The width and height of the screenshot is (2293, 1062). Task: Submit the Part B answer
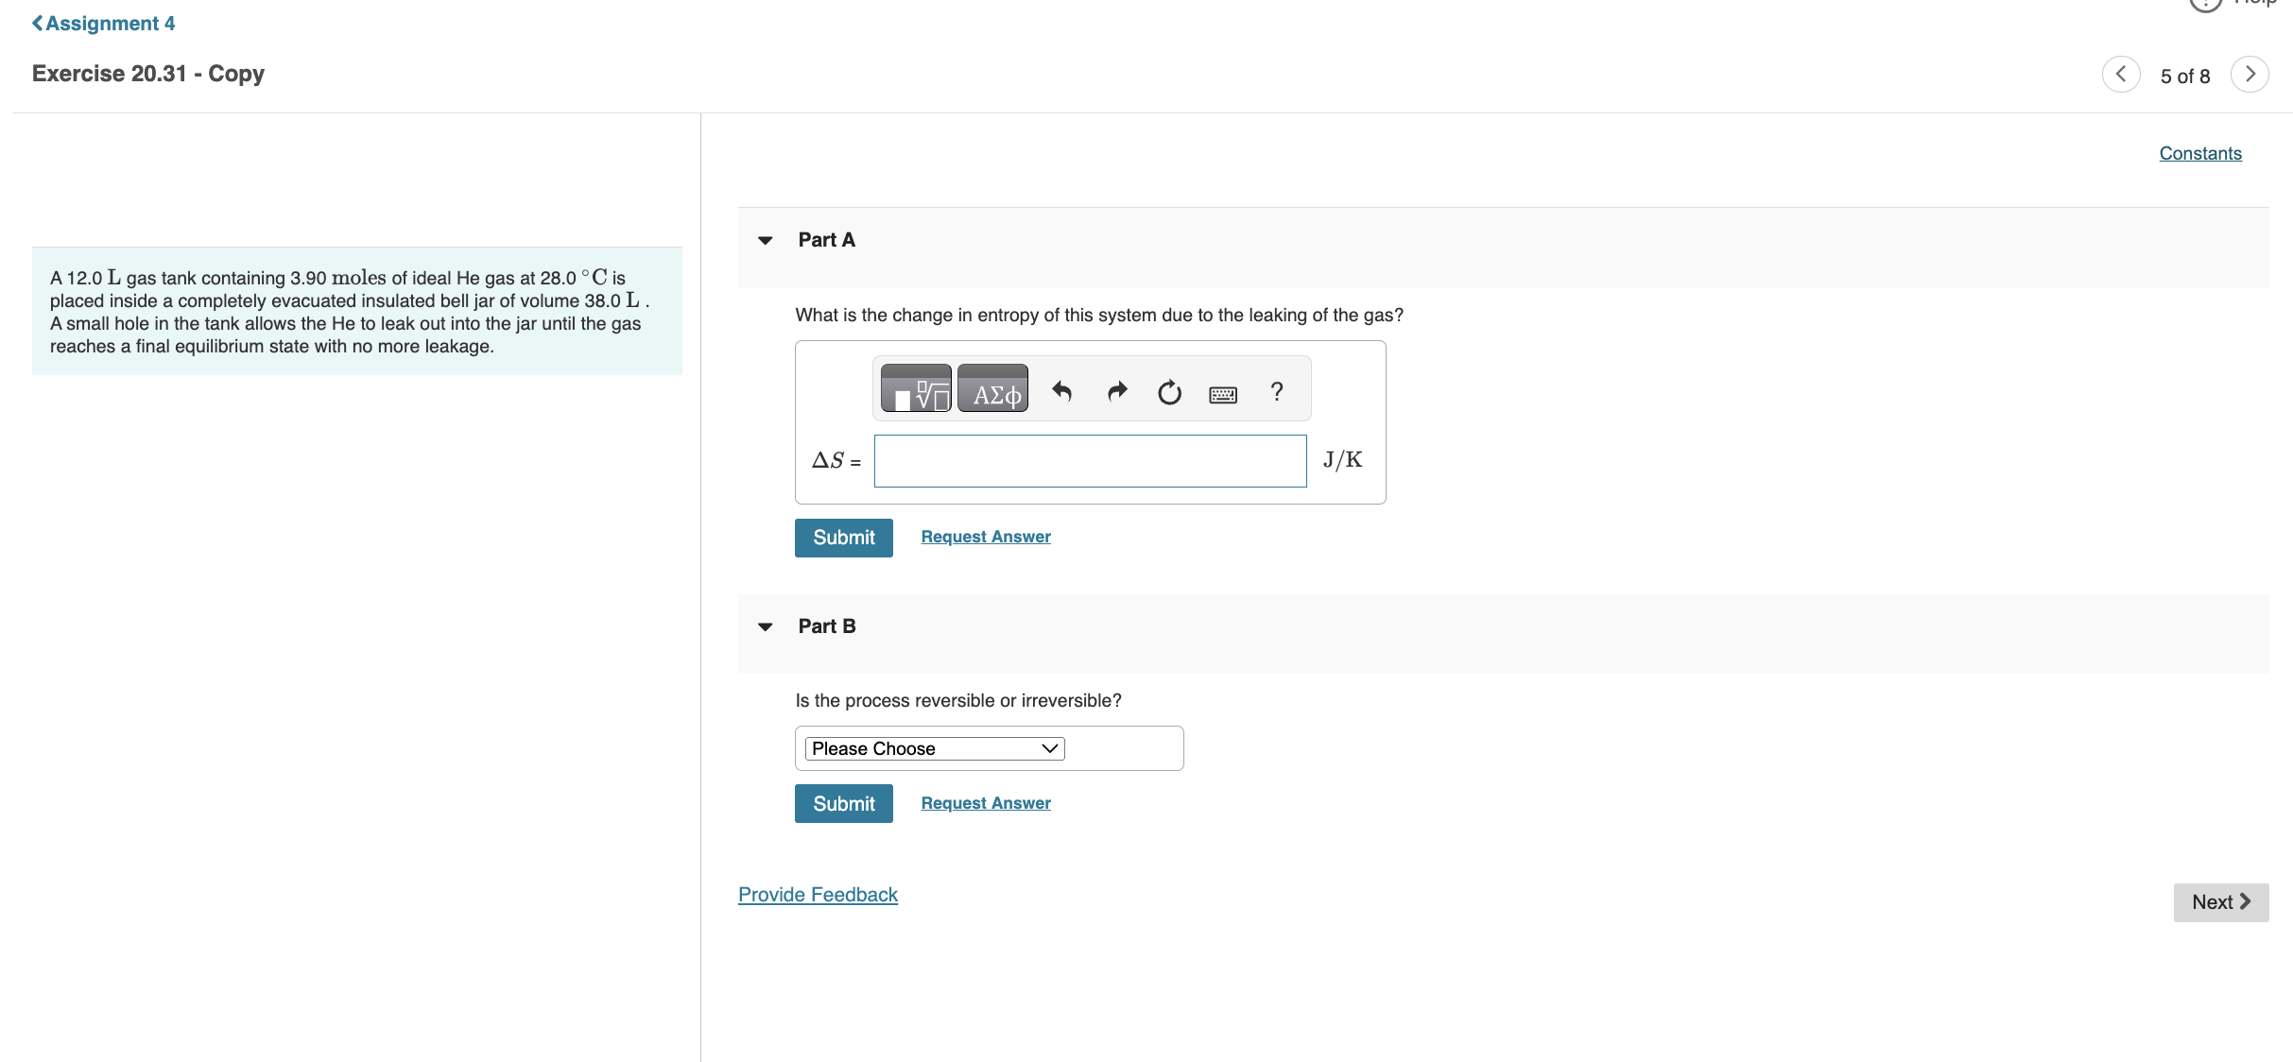coord(843,804)
